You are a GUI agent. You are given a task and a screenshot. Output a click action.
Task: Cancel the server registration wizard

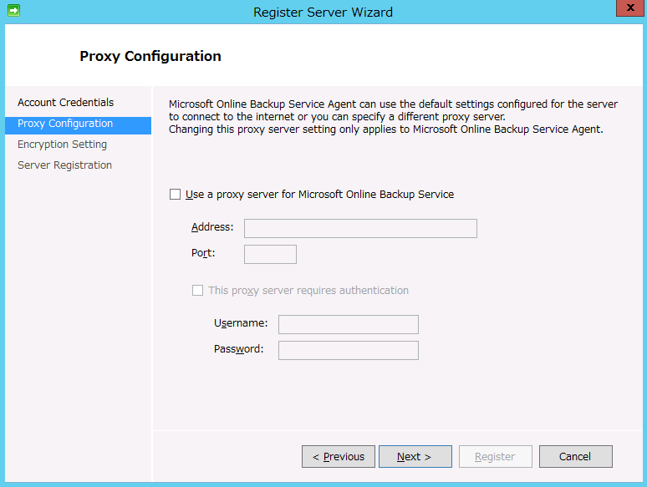click(x=575, y=457)
